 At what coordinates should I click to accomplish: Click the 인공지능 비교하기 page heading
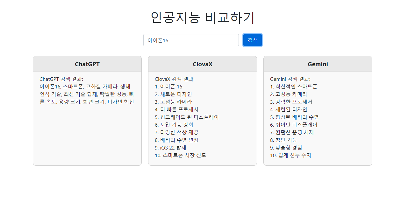point(203,18)
